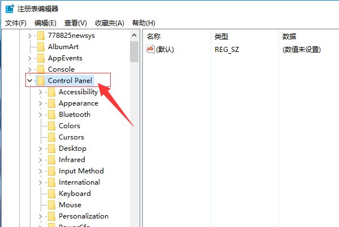This screenshot has height=227, width=339.
Task: Click the tree pane scrollbar thumb
Action: (134, 51)
